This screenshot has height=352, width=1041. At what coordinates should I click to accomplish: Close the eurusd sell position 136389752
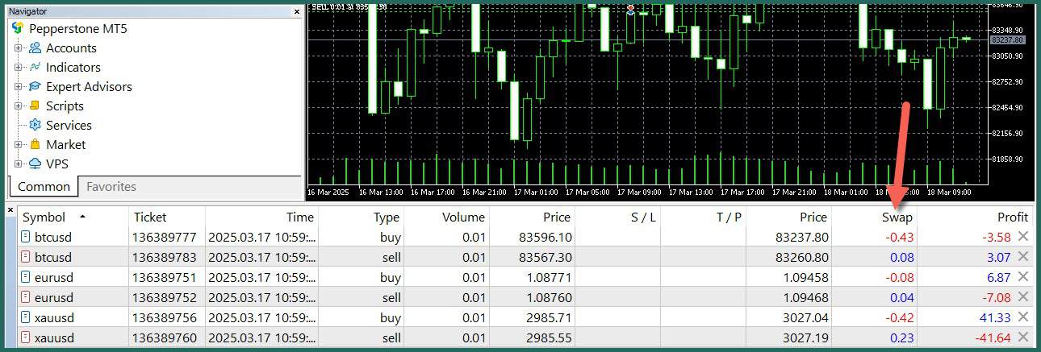1023,298
